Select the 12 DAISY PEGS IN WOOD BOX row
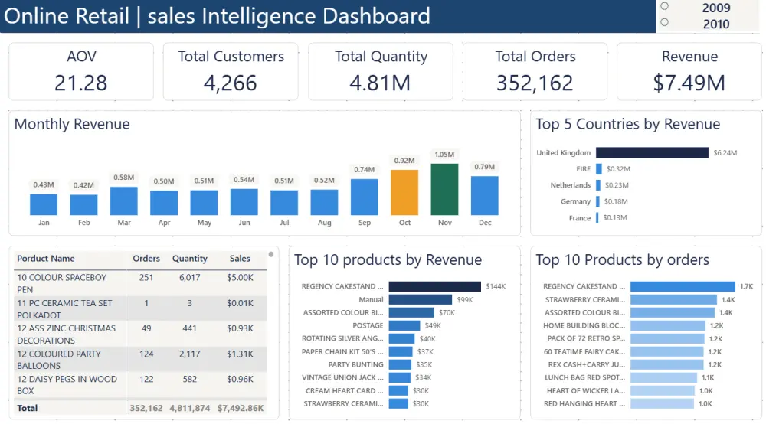Image resolution: width=766 pixels, height=424 pixels. (x=140, y=385)
